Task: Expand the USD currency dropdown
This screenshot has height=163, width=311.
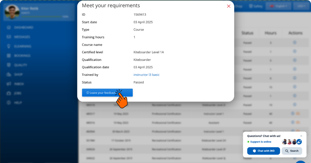Action: [x=301, y=6]
